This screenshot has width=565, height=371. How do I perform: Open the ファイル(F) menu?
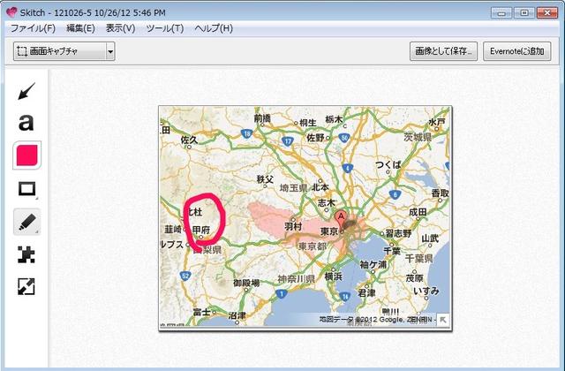point(32,28)
